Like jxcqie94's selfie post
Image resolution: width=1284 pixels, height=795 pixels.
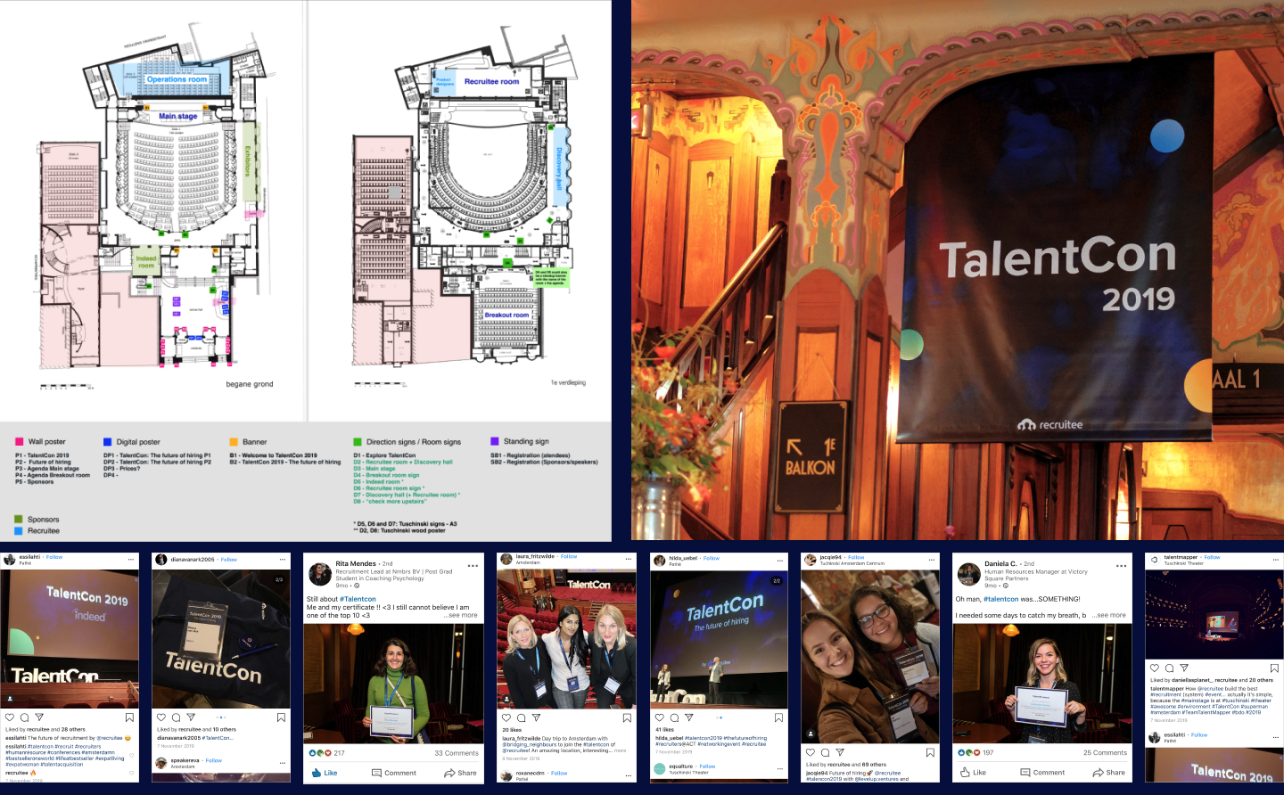click(x=811, y=752)
